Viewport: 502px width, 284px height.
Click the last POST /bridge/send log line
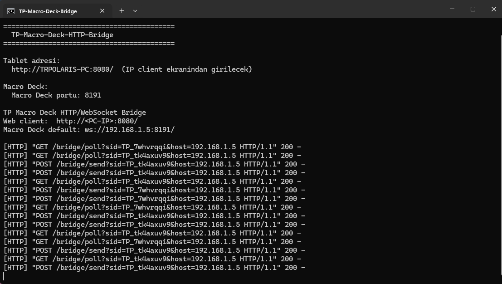(154, 268)
